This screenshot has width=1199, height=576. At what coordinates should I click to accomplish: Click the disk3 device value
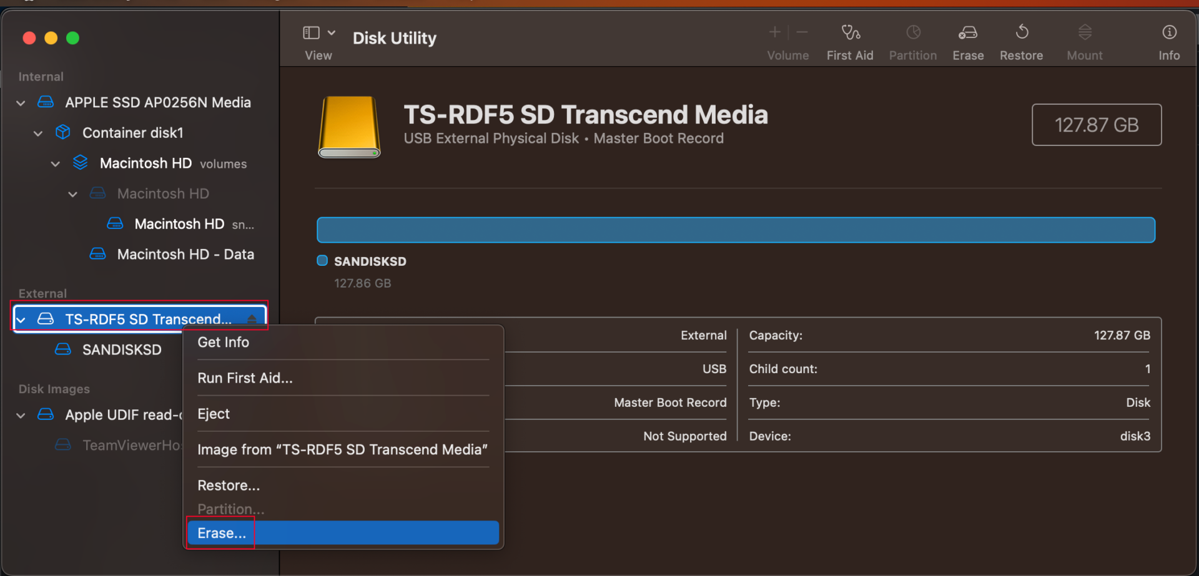tap(1135, 436)
